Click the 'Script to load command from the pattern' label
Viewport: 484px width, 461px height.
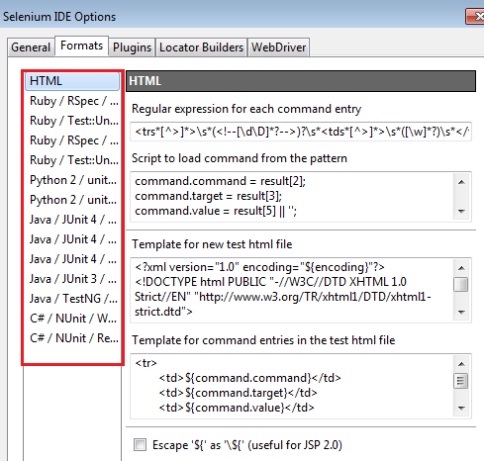240,158
